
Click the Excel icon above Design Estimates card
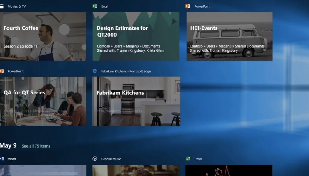tap(94, 6)
